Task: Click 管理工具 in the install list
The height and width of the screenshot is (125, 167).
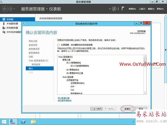Action: coord(66,60)
